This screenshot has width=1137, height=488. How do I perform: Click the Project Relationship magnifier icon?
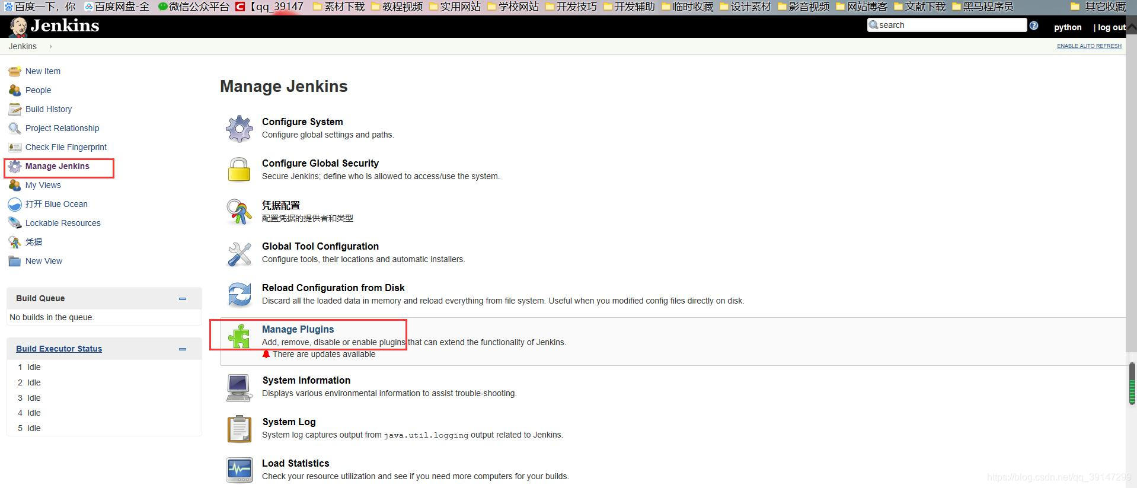pos(15,128)
